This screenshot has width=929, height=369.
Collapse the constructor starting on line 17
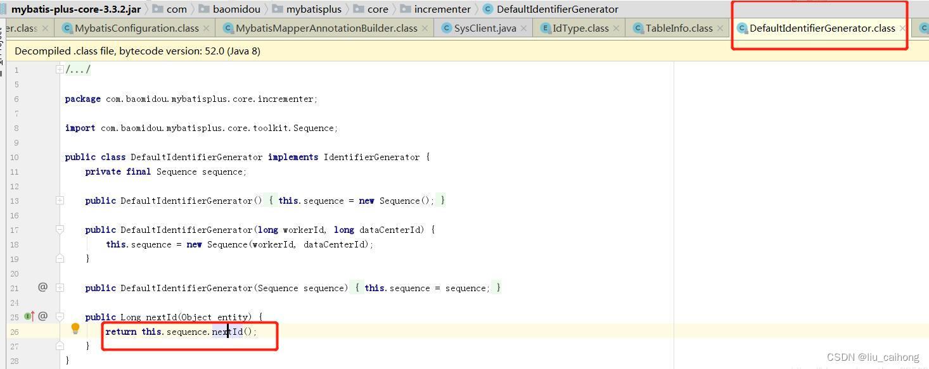60,230
